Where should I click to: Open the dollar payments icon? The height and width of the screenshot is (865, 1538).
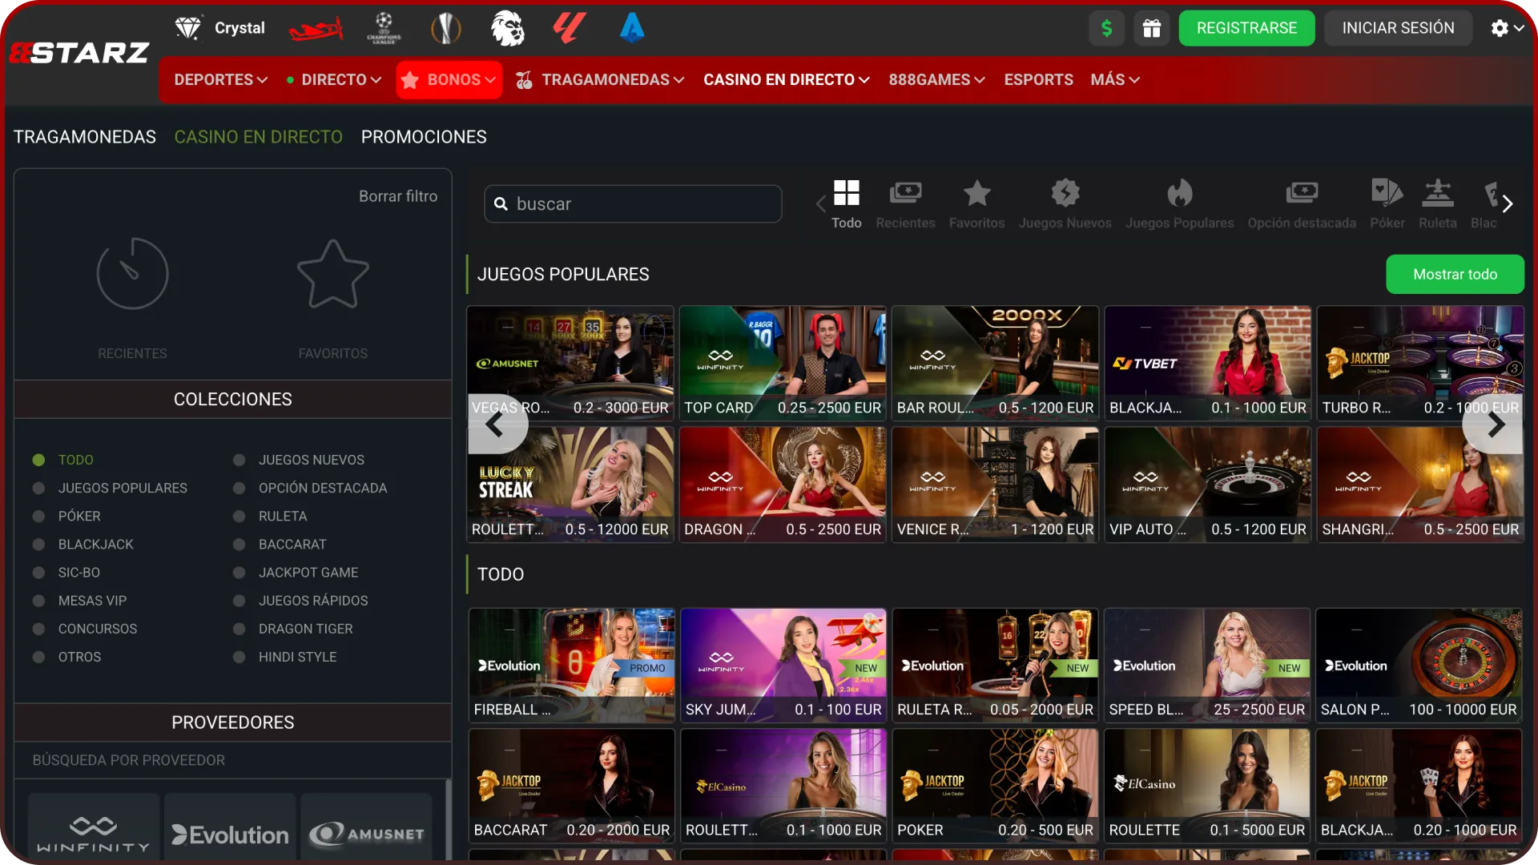point(1106,28)
